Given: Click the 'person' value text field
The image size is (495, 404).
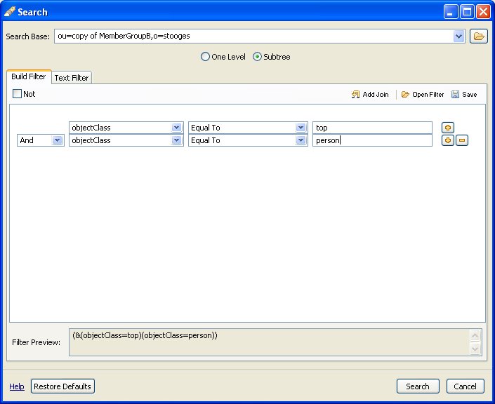Looking at the screenshot, I should click(372, 140).
